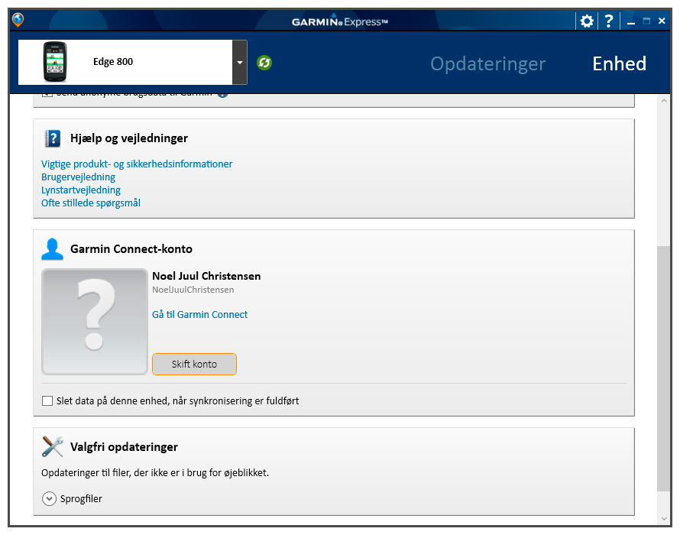Click the placeholder profile picture
The width and height of the screenshot is (680, 535).
coord(95,322)
